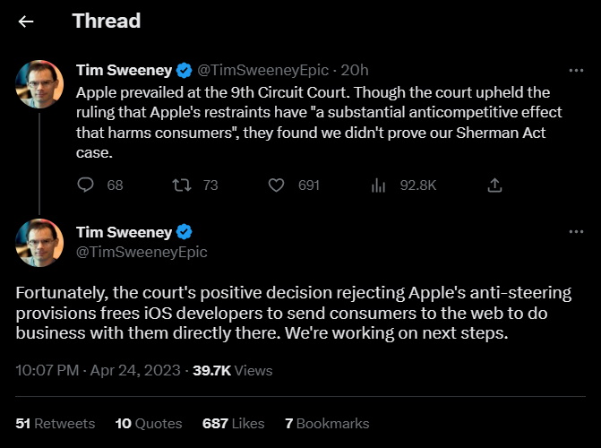
Task: Open the 20h timestamp link
Action: click(x=356, y=70)
